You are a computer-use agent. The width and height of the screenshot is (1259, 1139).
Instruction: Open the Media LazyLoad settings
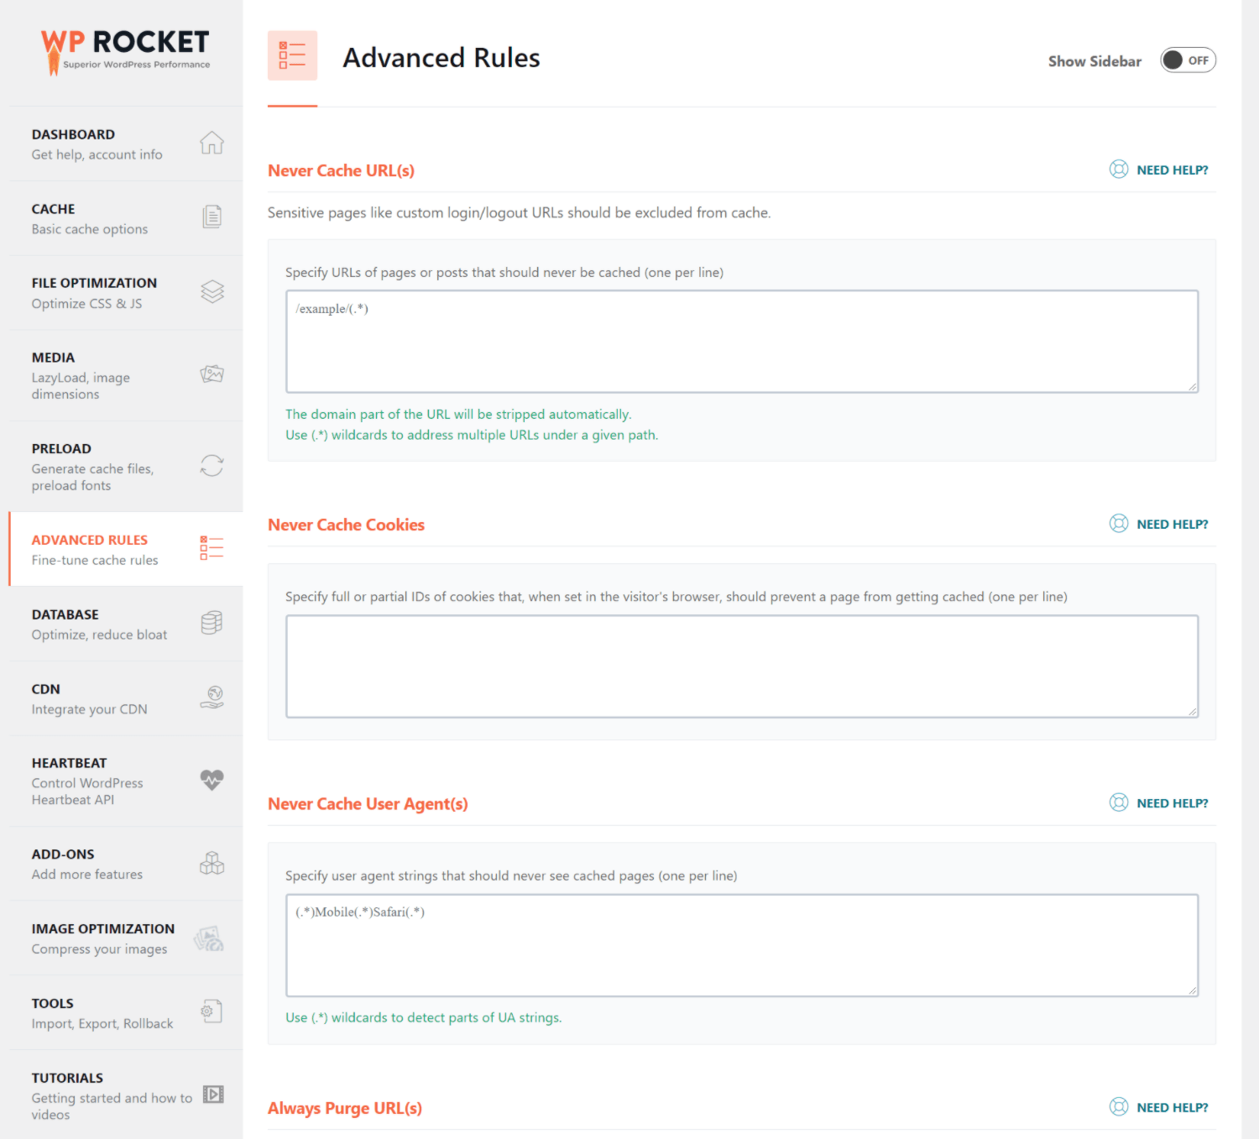point(126,375)
